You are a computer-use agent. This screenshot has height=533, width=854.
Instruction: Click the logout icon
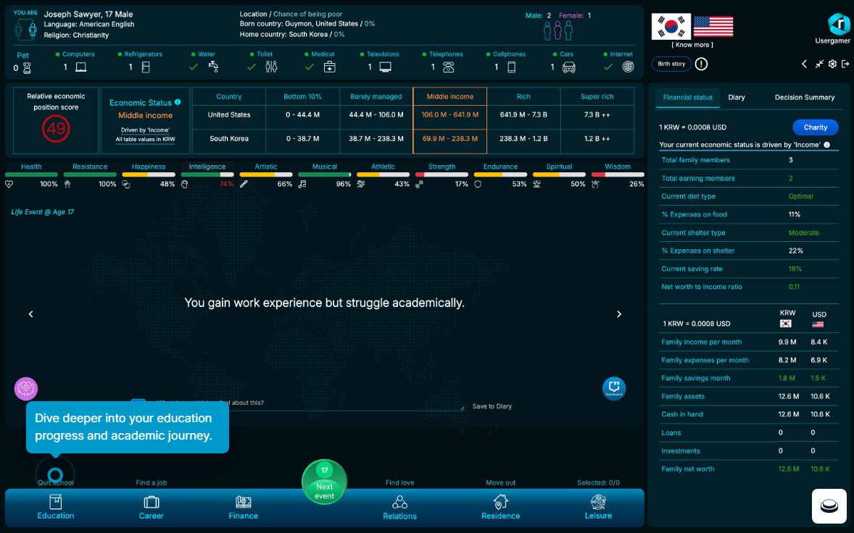(845, 64)
